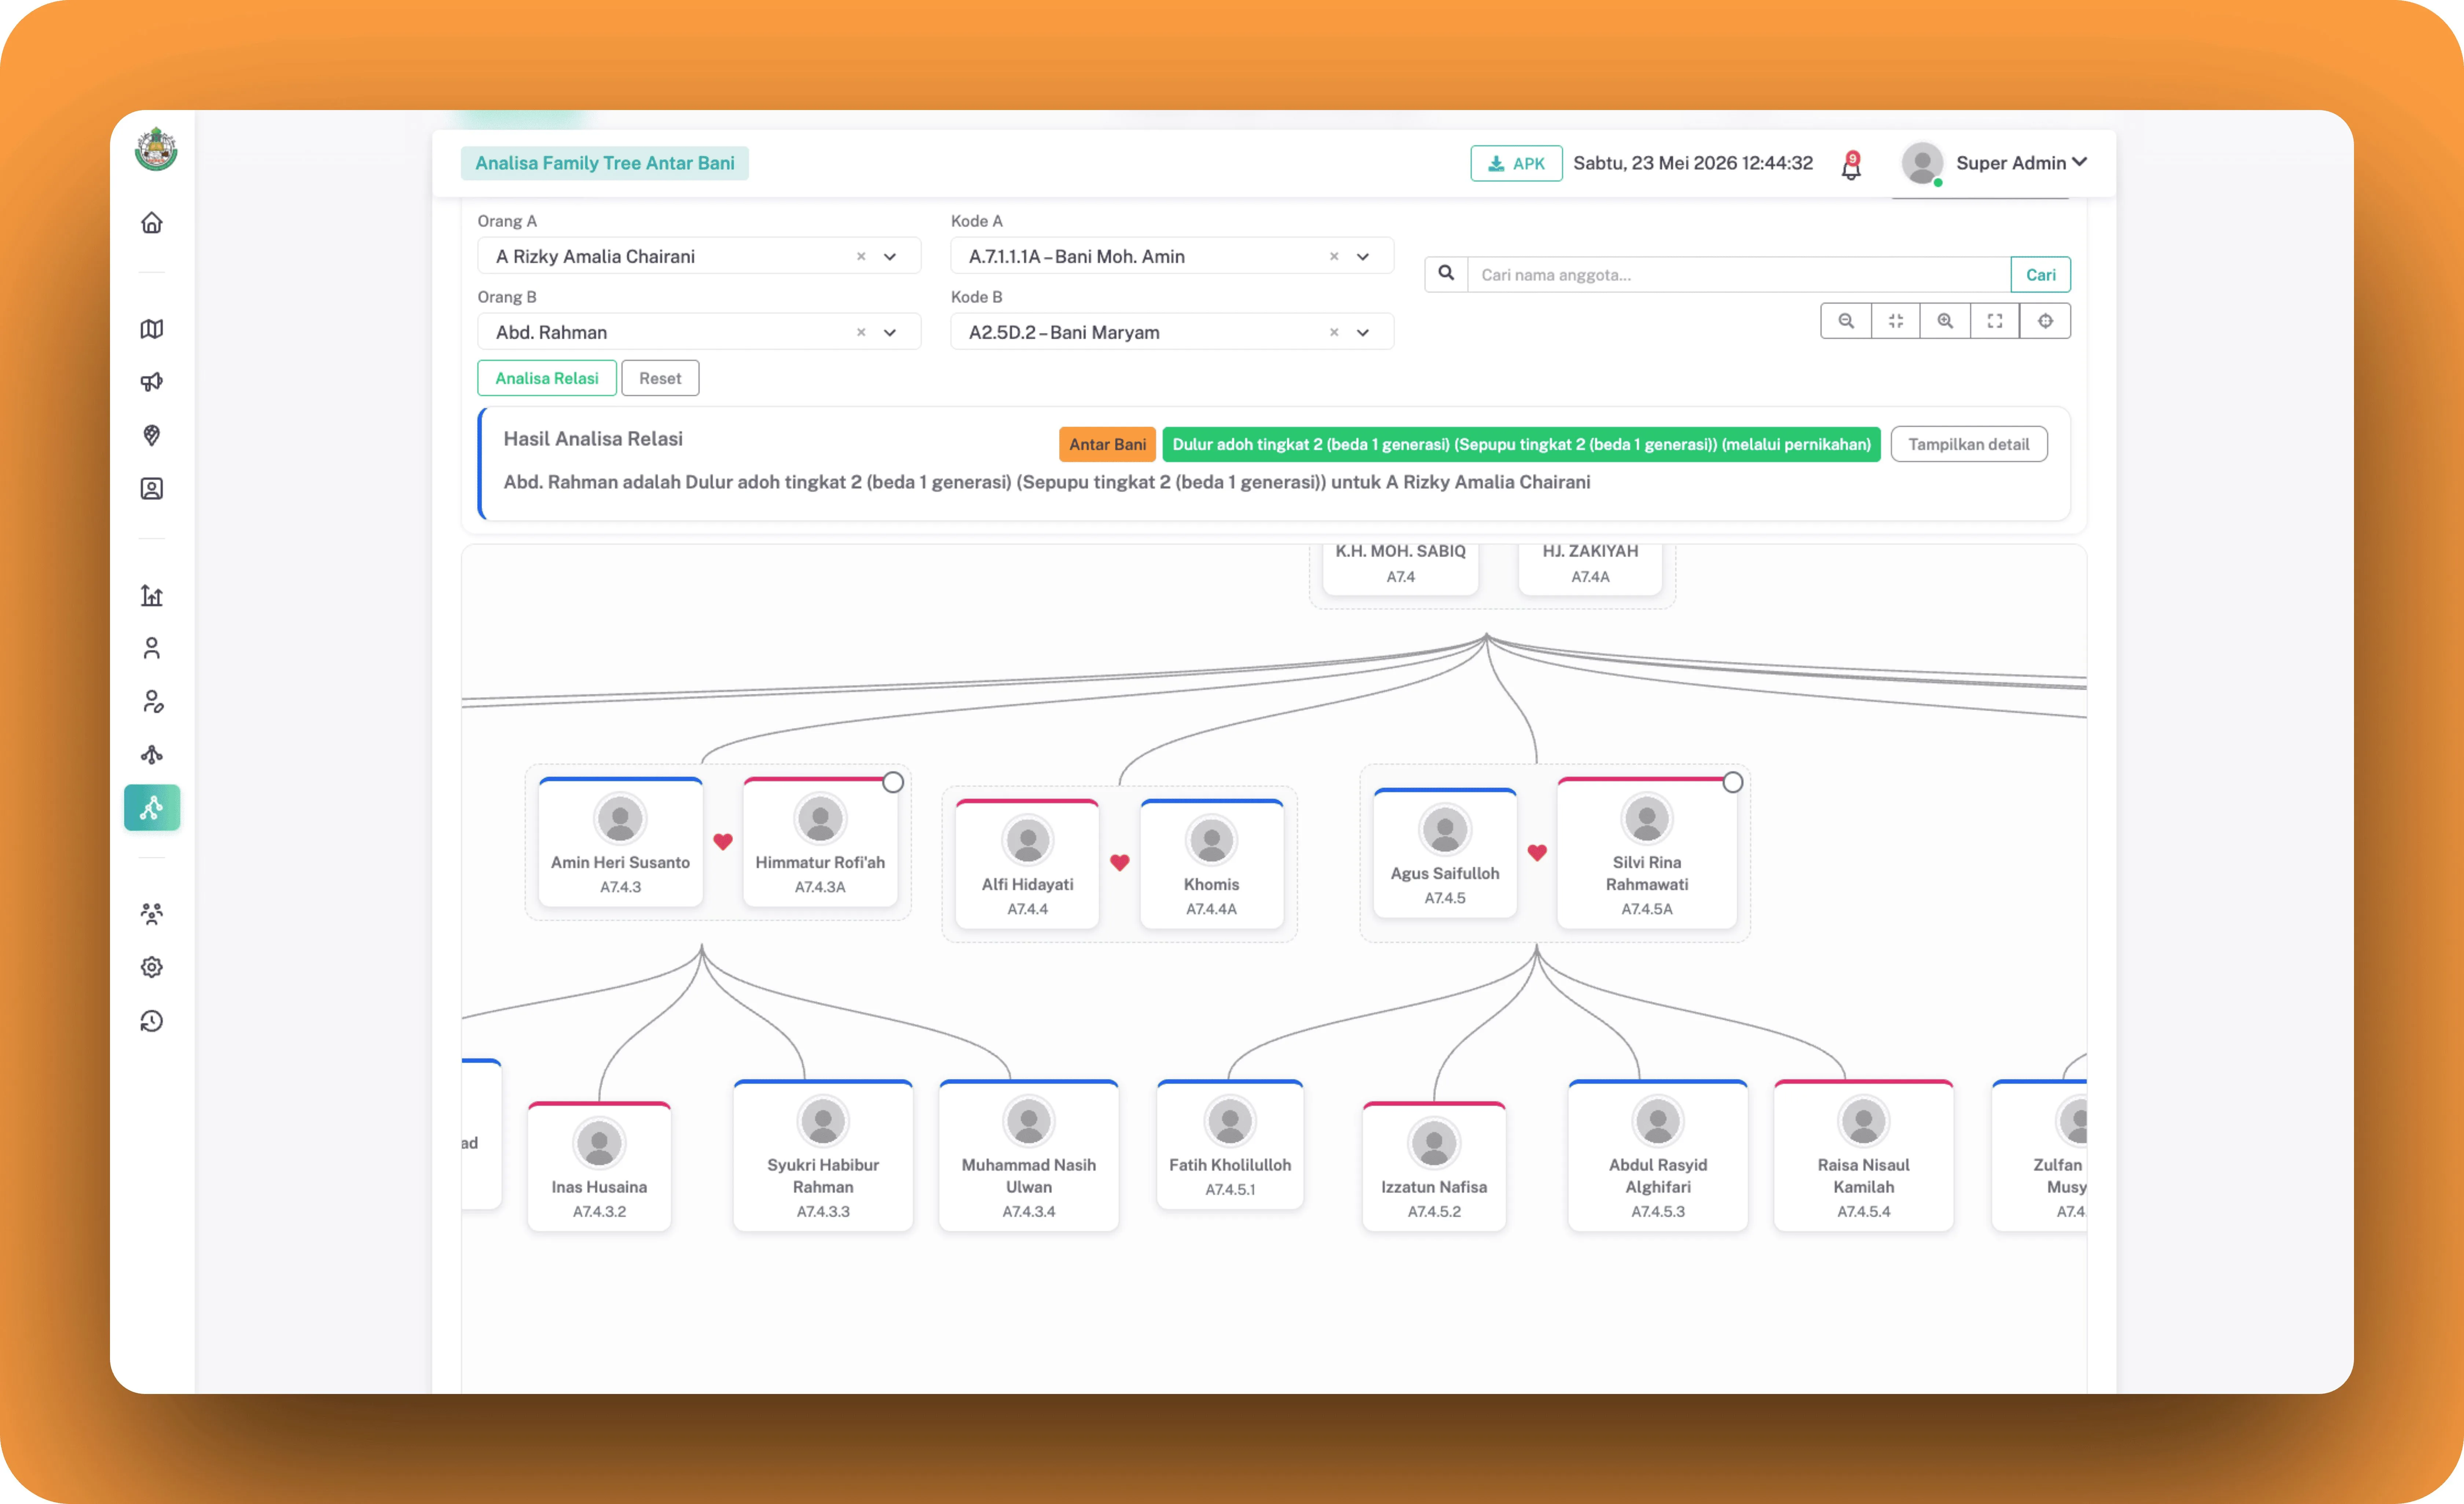
Task: Zoom in the family tree view
Action: 1945,321
